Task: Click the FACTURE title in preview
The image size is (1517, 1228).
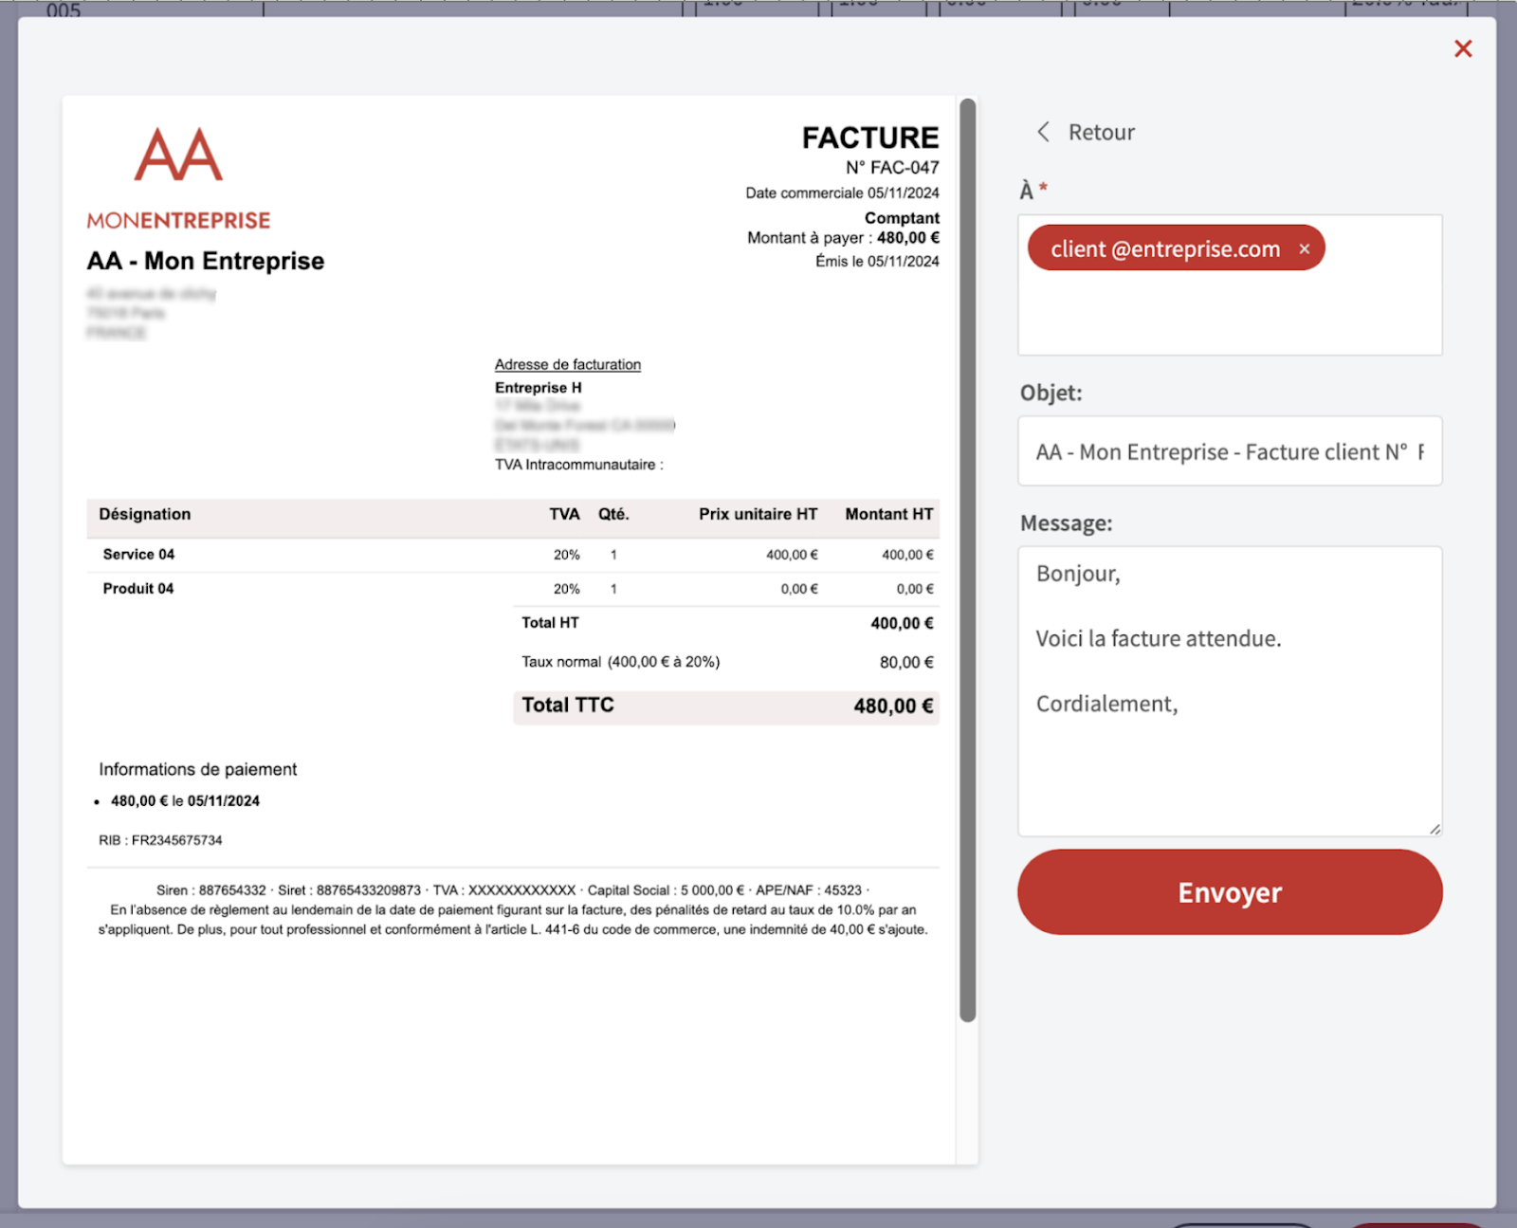Action: coord(870,137)
